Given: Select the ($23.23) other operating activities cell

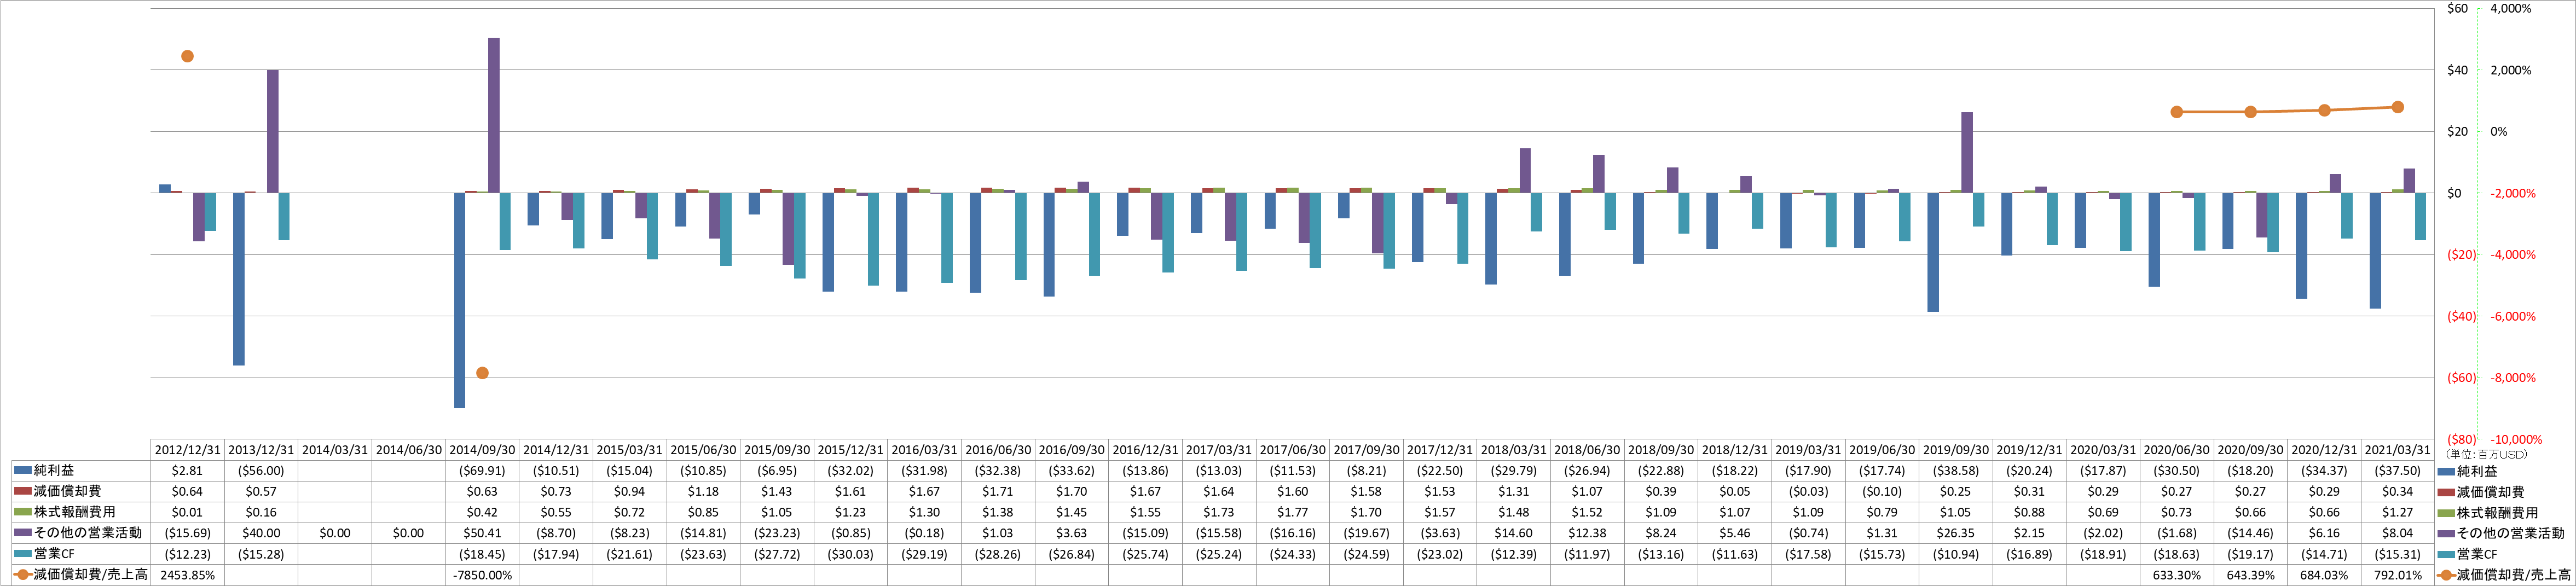Looking at the screenshot, I should click(x=777, y=533).
